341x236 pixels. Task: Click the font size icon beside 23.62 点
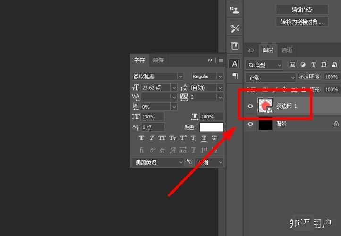coord(136,88)
